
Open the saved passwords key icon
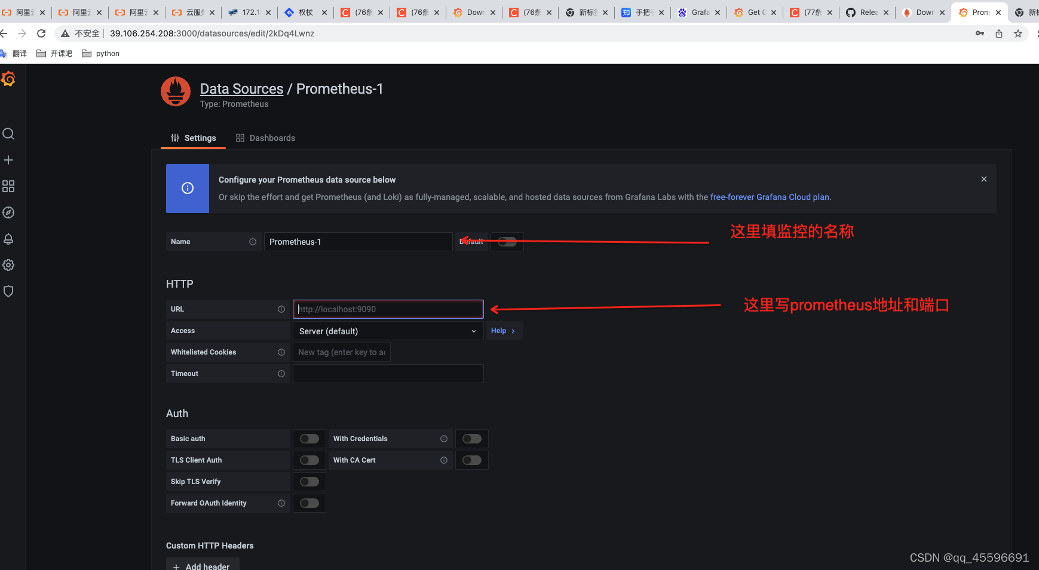(x=980, y=33)
